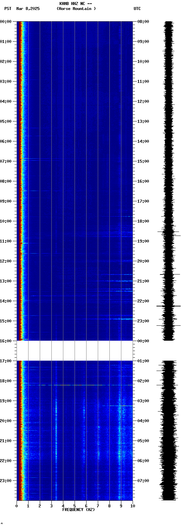The height and width of the screenshot is (527, 183).
Task: Click the large waveform spike near 22:00 UTC
Action: point(168,306)
